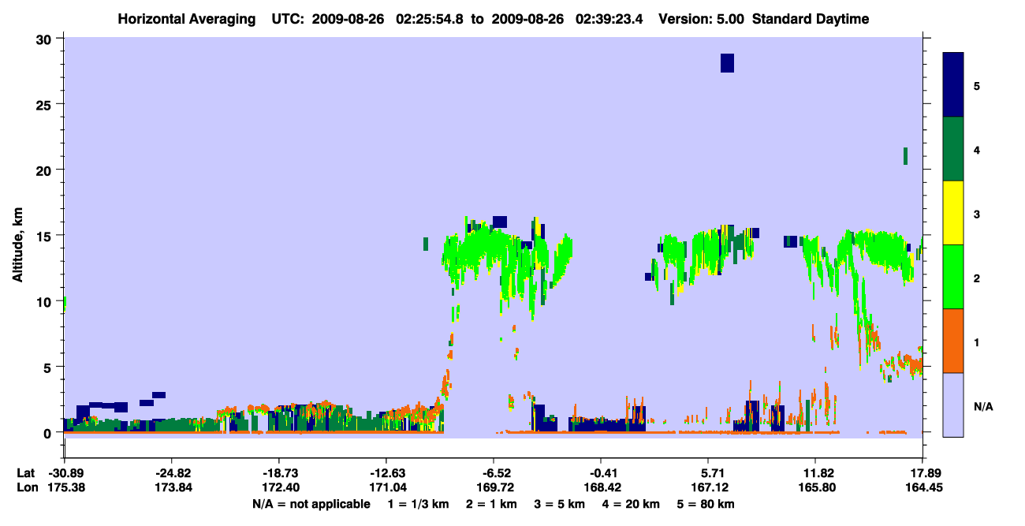
Task: Click latitude value -18.73
Action: [x=279, y=473]
